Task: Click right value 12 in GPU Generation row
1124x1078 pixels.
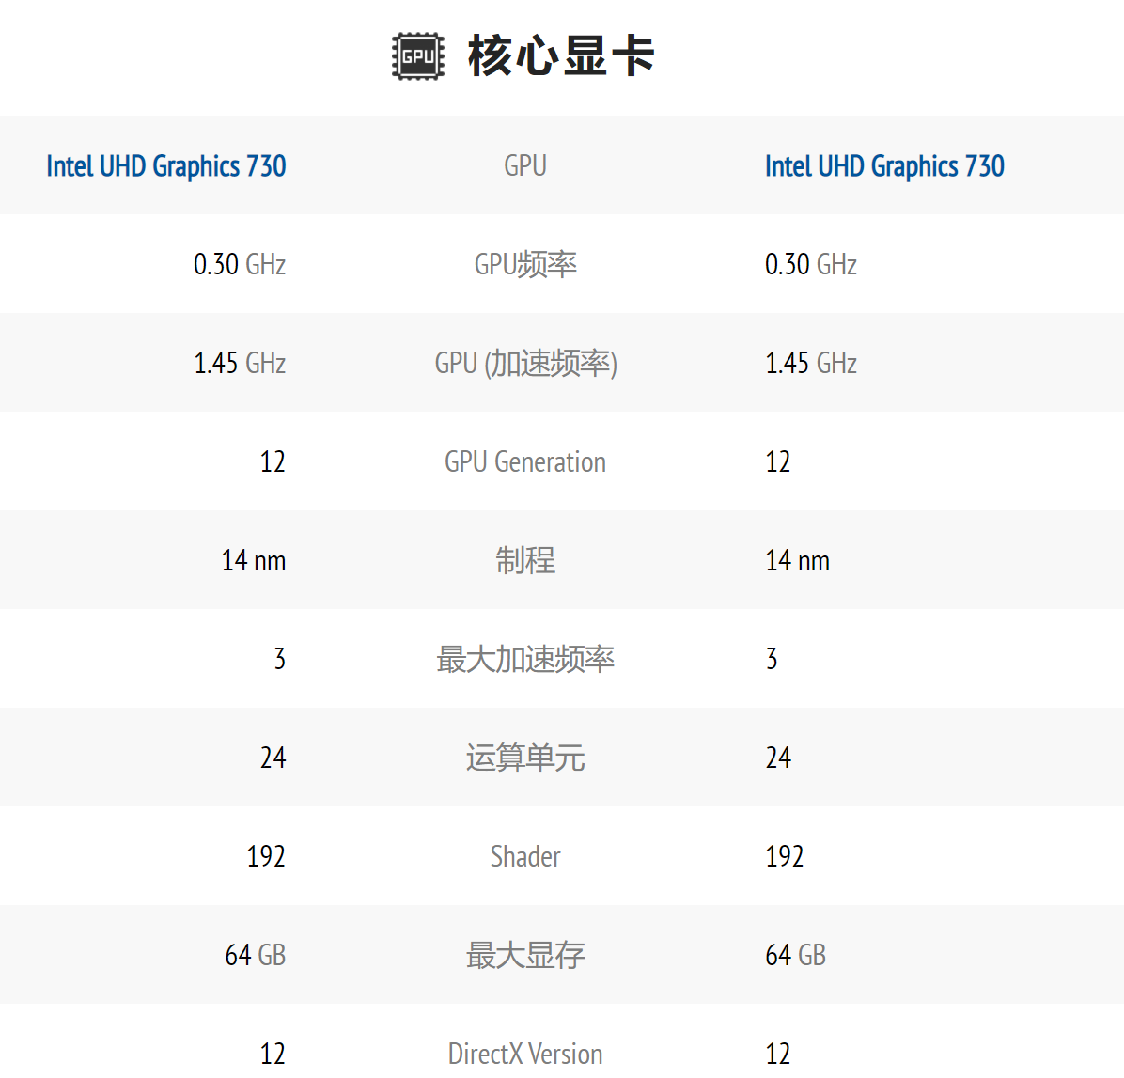Action: coord(778,462)
